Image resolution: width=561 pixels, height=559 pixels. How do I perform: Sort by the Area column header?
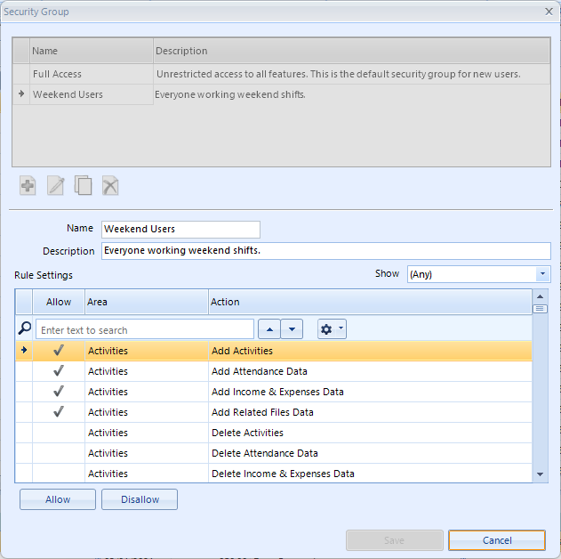click(147, 302)
